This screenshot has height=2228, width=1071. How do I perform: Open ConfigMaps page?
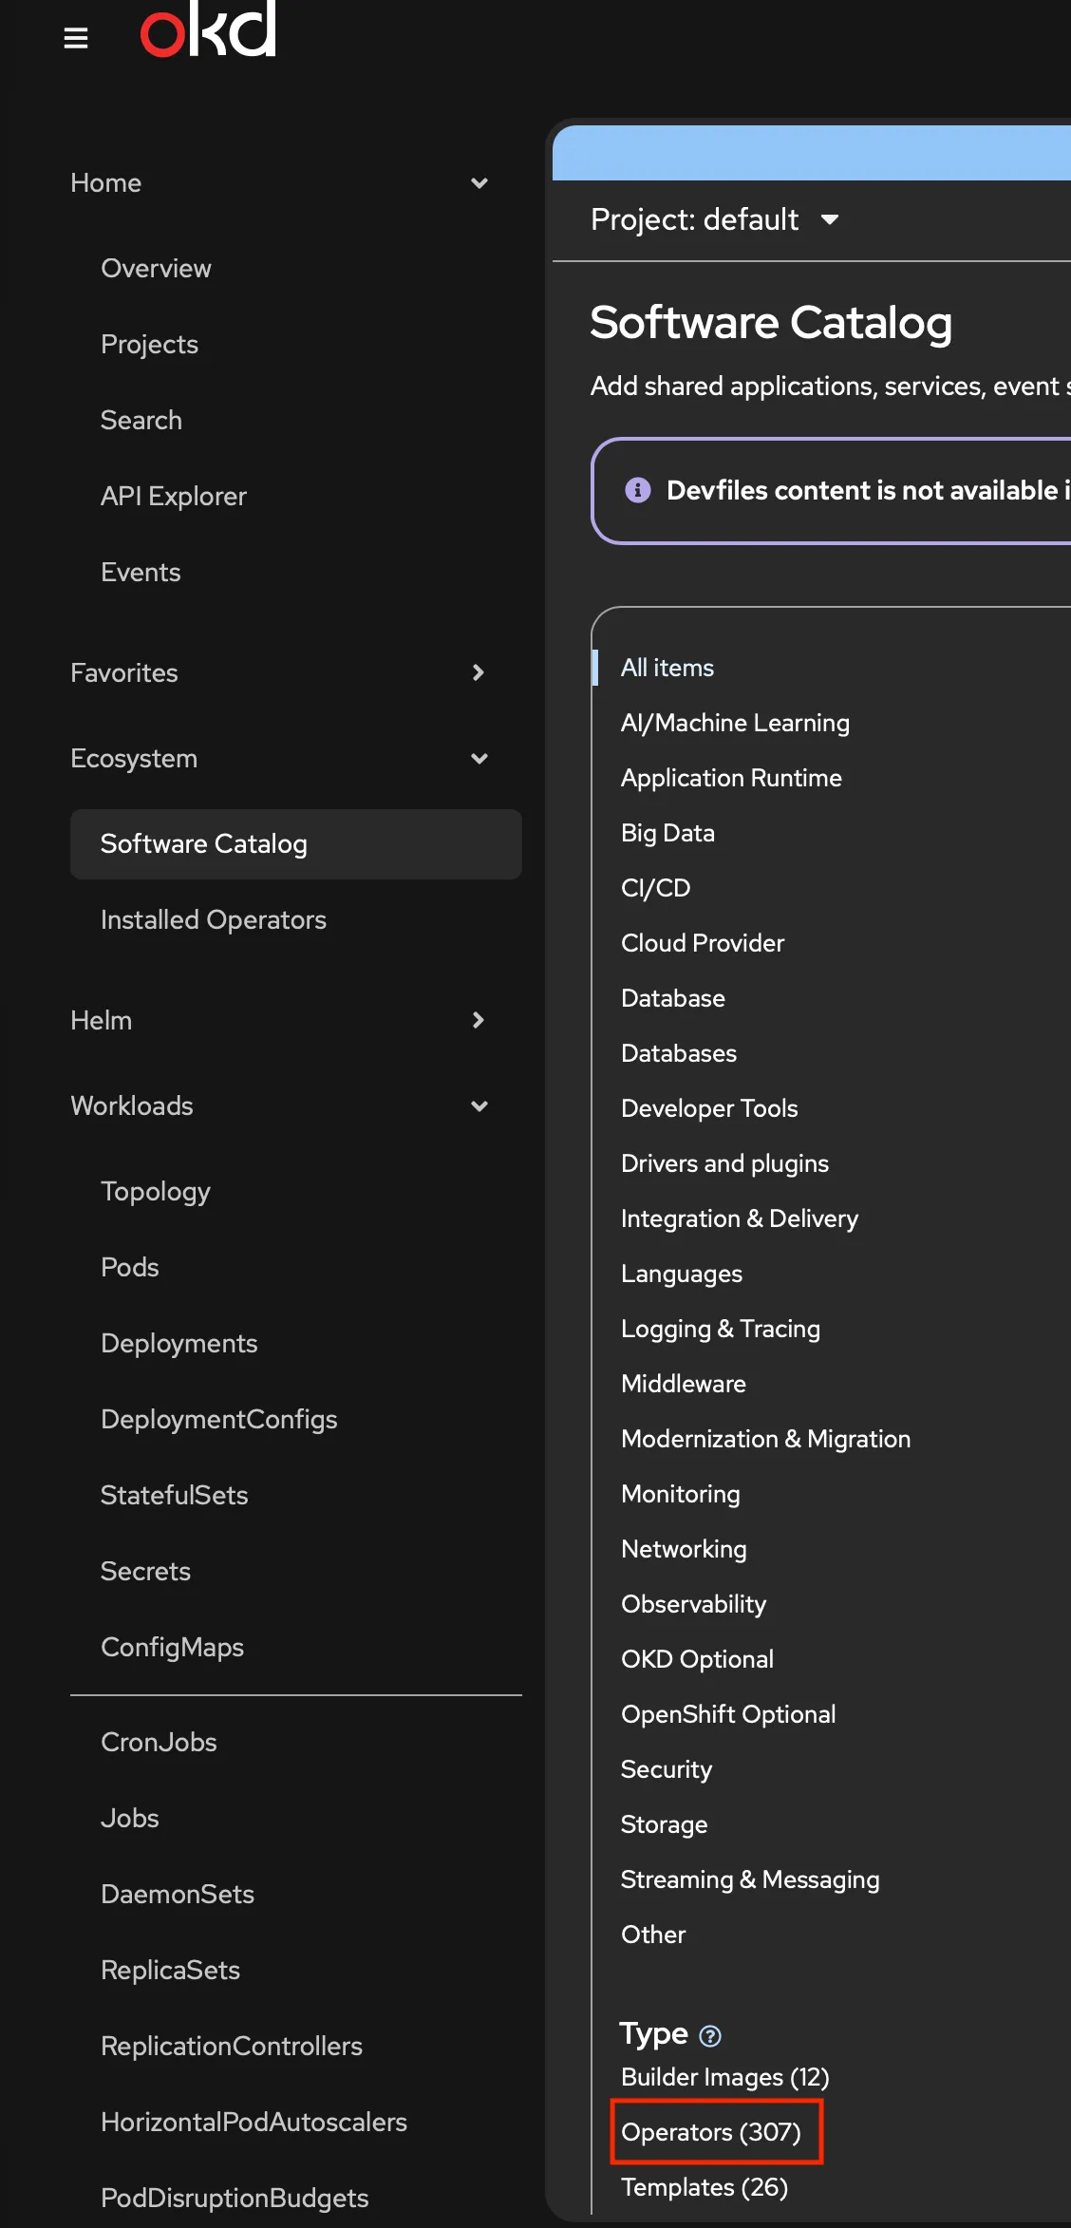(172, 1647)
